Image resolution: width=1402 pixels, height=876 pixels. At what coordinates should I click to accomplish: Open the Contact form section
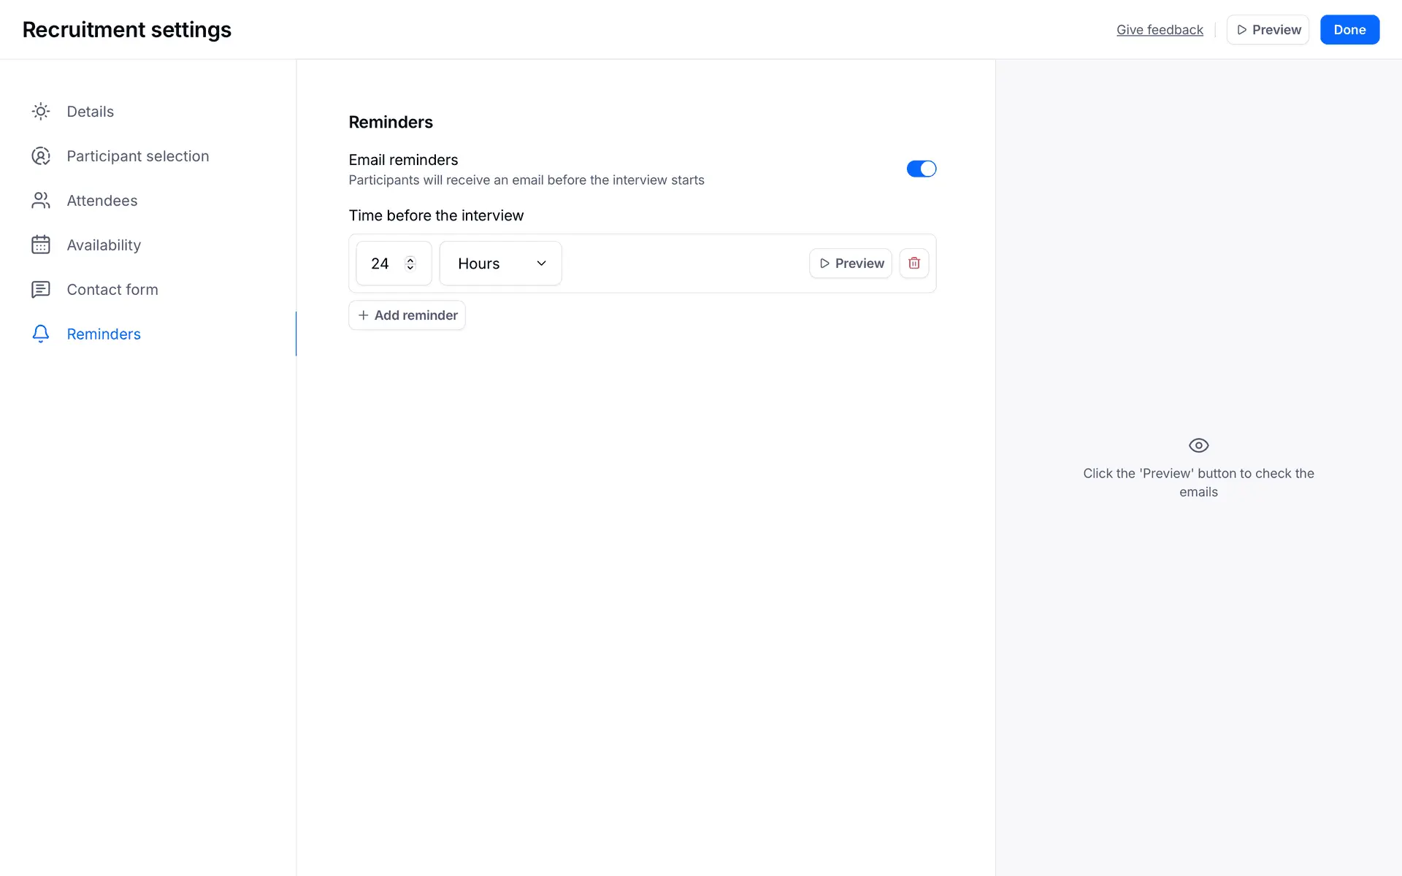click(x=112, y=290)
